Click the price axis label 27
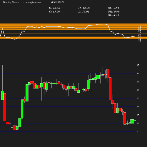The height and width of the screenshot is (147, 147). (x=138, y=98)
